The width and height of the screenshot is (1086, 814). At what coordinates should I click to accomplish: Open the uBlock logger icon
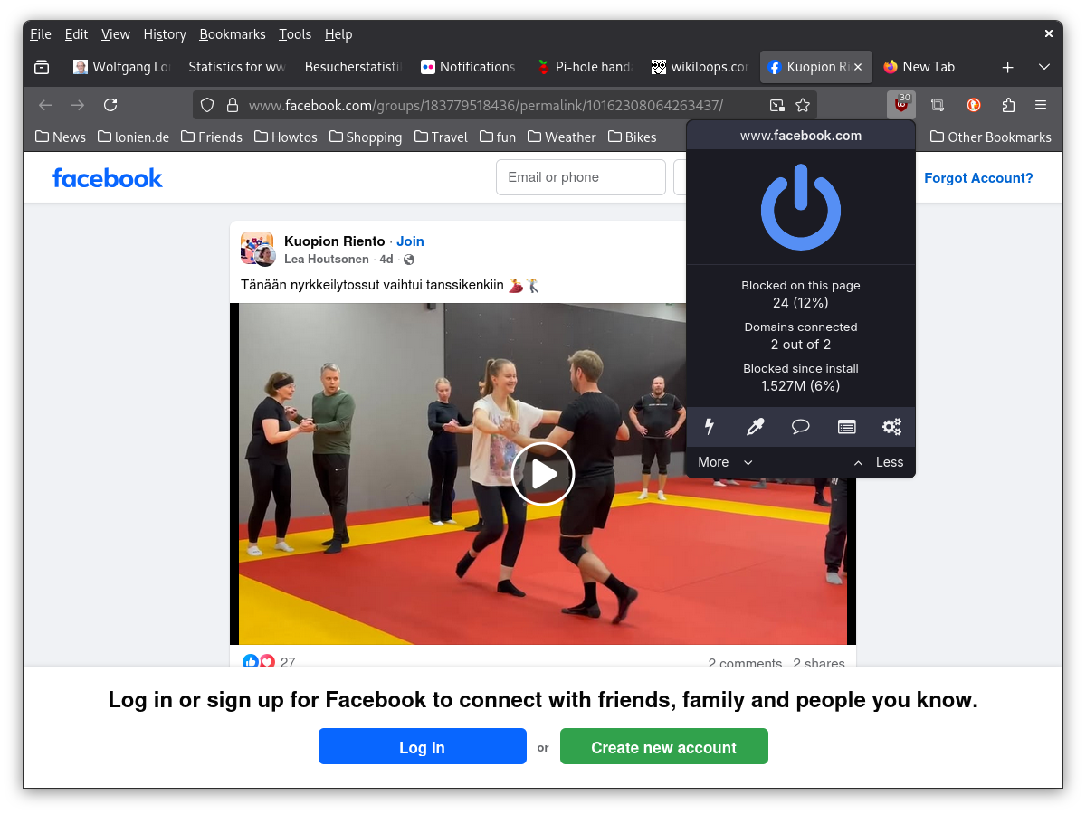pos(846,427)
